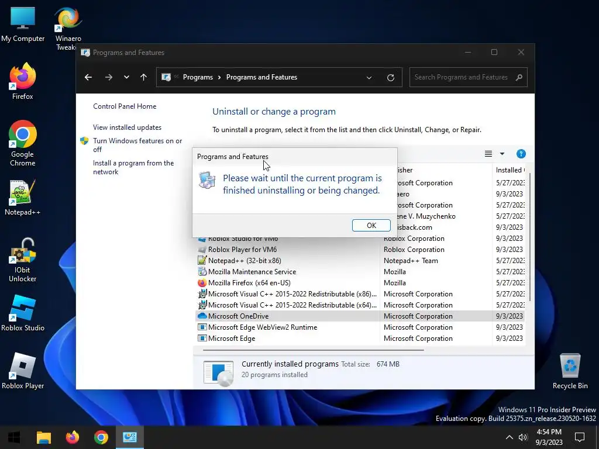Viewport: 599px width, 449px height.
Task: Click the Firefox list item icon
Action: point(202,283)
